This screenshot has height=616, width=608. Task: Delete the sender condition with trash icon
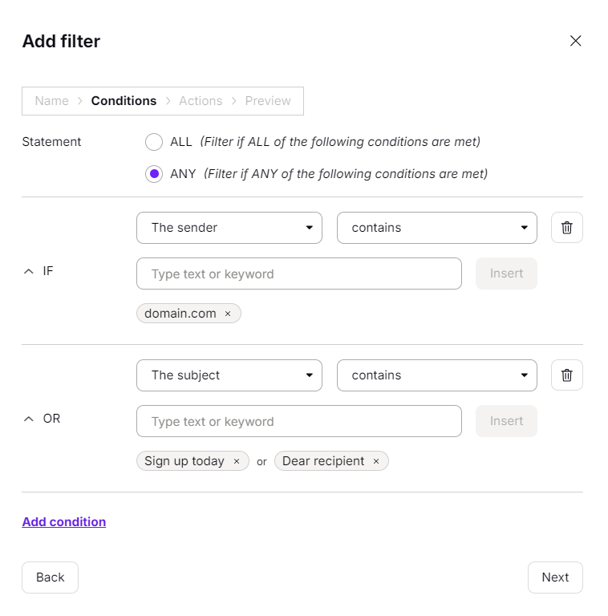click(566, 228)
